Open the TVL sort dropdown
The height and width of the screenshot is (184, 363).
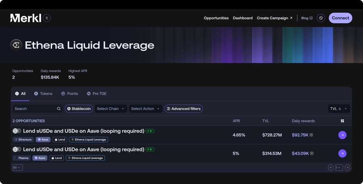tap(339, 109)
